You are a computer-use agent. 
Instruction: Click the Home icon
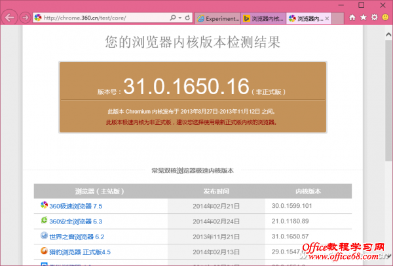(352, 18)
